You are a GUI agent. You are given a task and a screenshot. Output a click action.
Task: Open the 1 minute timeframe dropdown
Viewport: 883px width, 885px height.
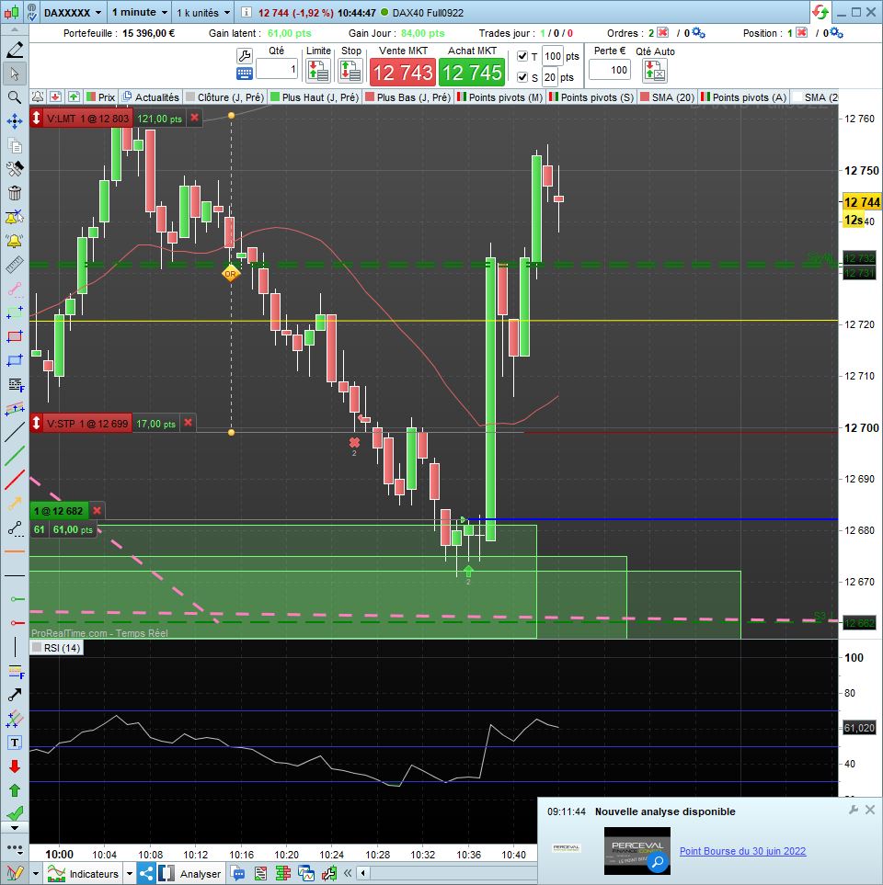coord(140,12)
